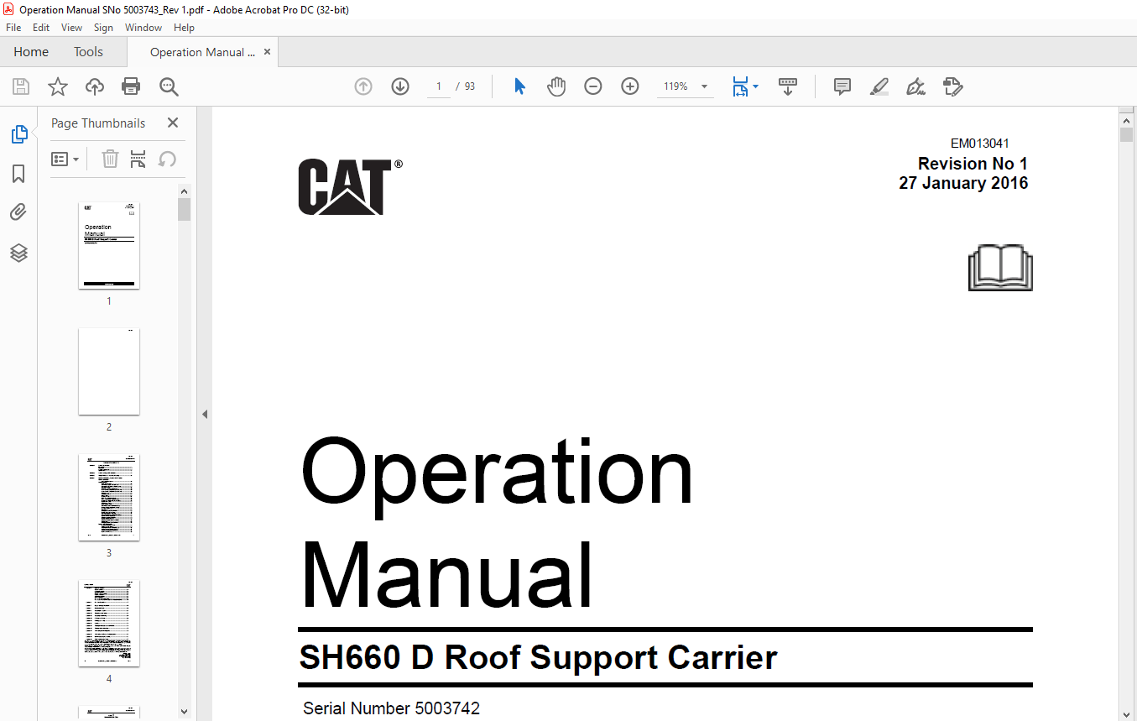The width and height of the screenshot is (1137, 721).
Task: Select page 4 thumbnail
Action: coord(109,623)
